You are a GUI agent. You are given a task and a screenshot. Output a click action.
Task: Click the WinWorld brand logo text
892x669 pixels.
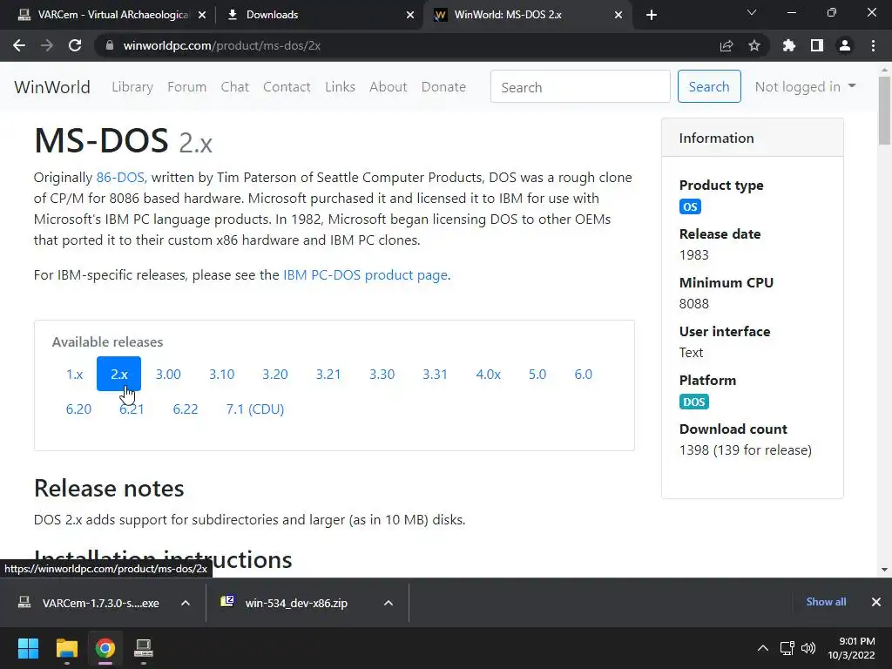tap(52, 87)
